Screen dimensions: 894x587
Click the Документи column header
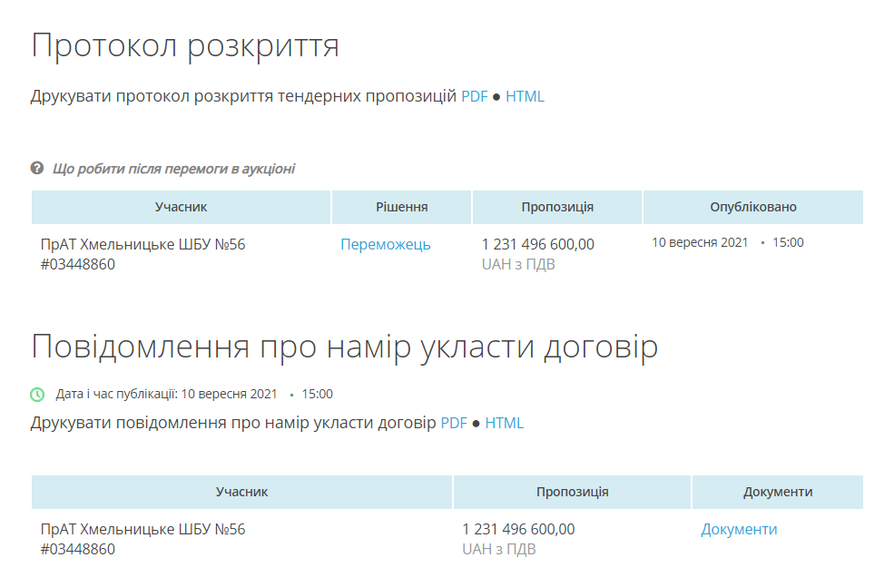click(778, 492)
